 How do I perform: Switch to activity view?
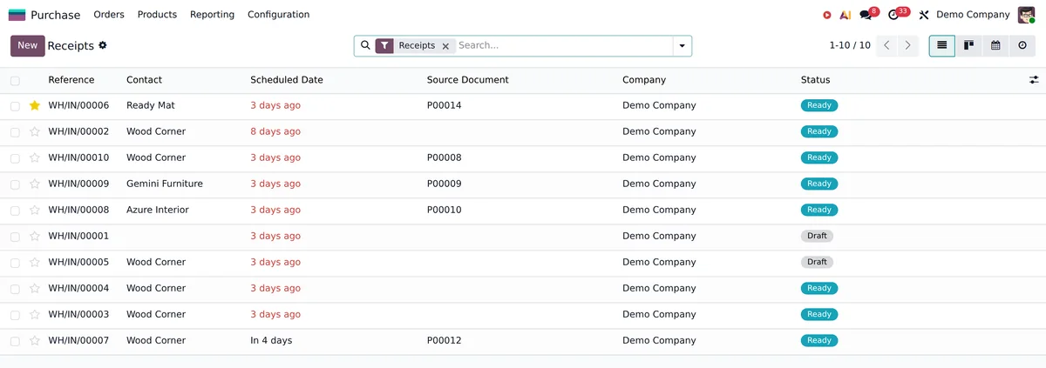[x=1022, y=45]
